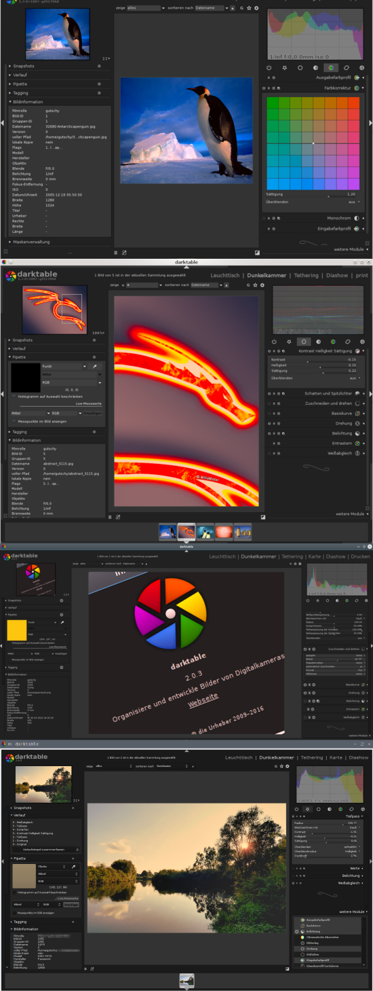Toggle Schatten und Spitzlichter power switch, abstract image window

pos(269,393)
